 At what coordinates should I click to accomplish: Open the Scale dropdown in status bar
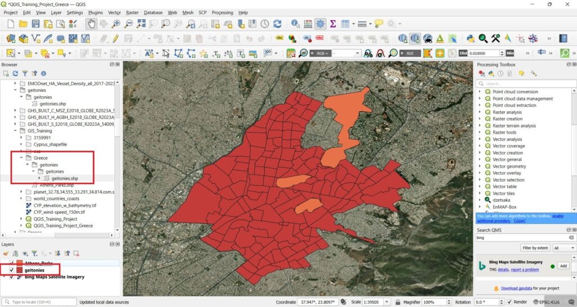point(387,302)
